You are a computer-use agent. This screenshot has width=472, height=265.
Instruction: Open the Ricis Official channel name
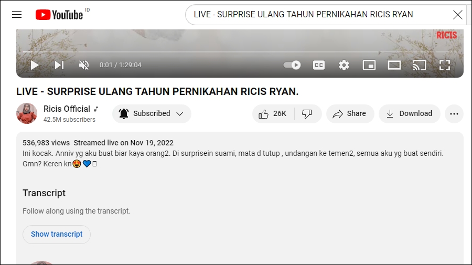pyautogui.click(x=67, y=109)
